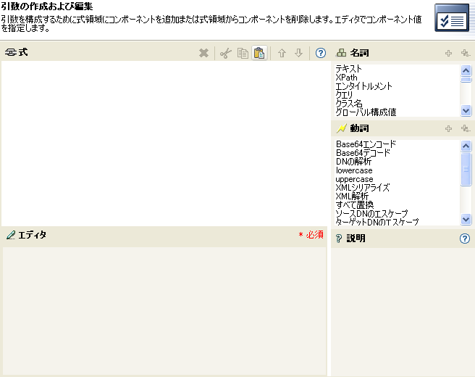Select ソースDNのエスケープ in the verb list
Viewport: 475px width, 377px height.
pos(372,214)
